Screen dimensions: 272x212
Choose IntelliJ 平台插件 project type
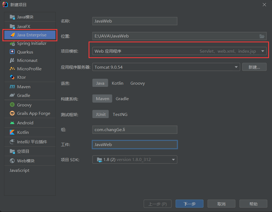click(x=30, y=142)
